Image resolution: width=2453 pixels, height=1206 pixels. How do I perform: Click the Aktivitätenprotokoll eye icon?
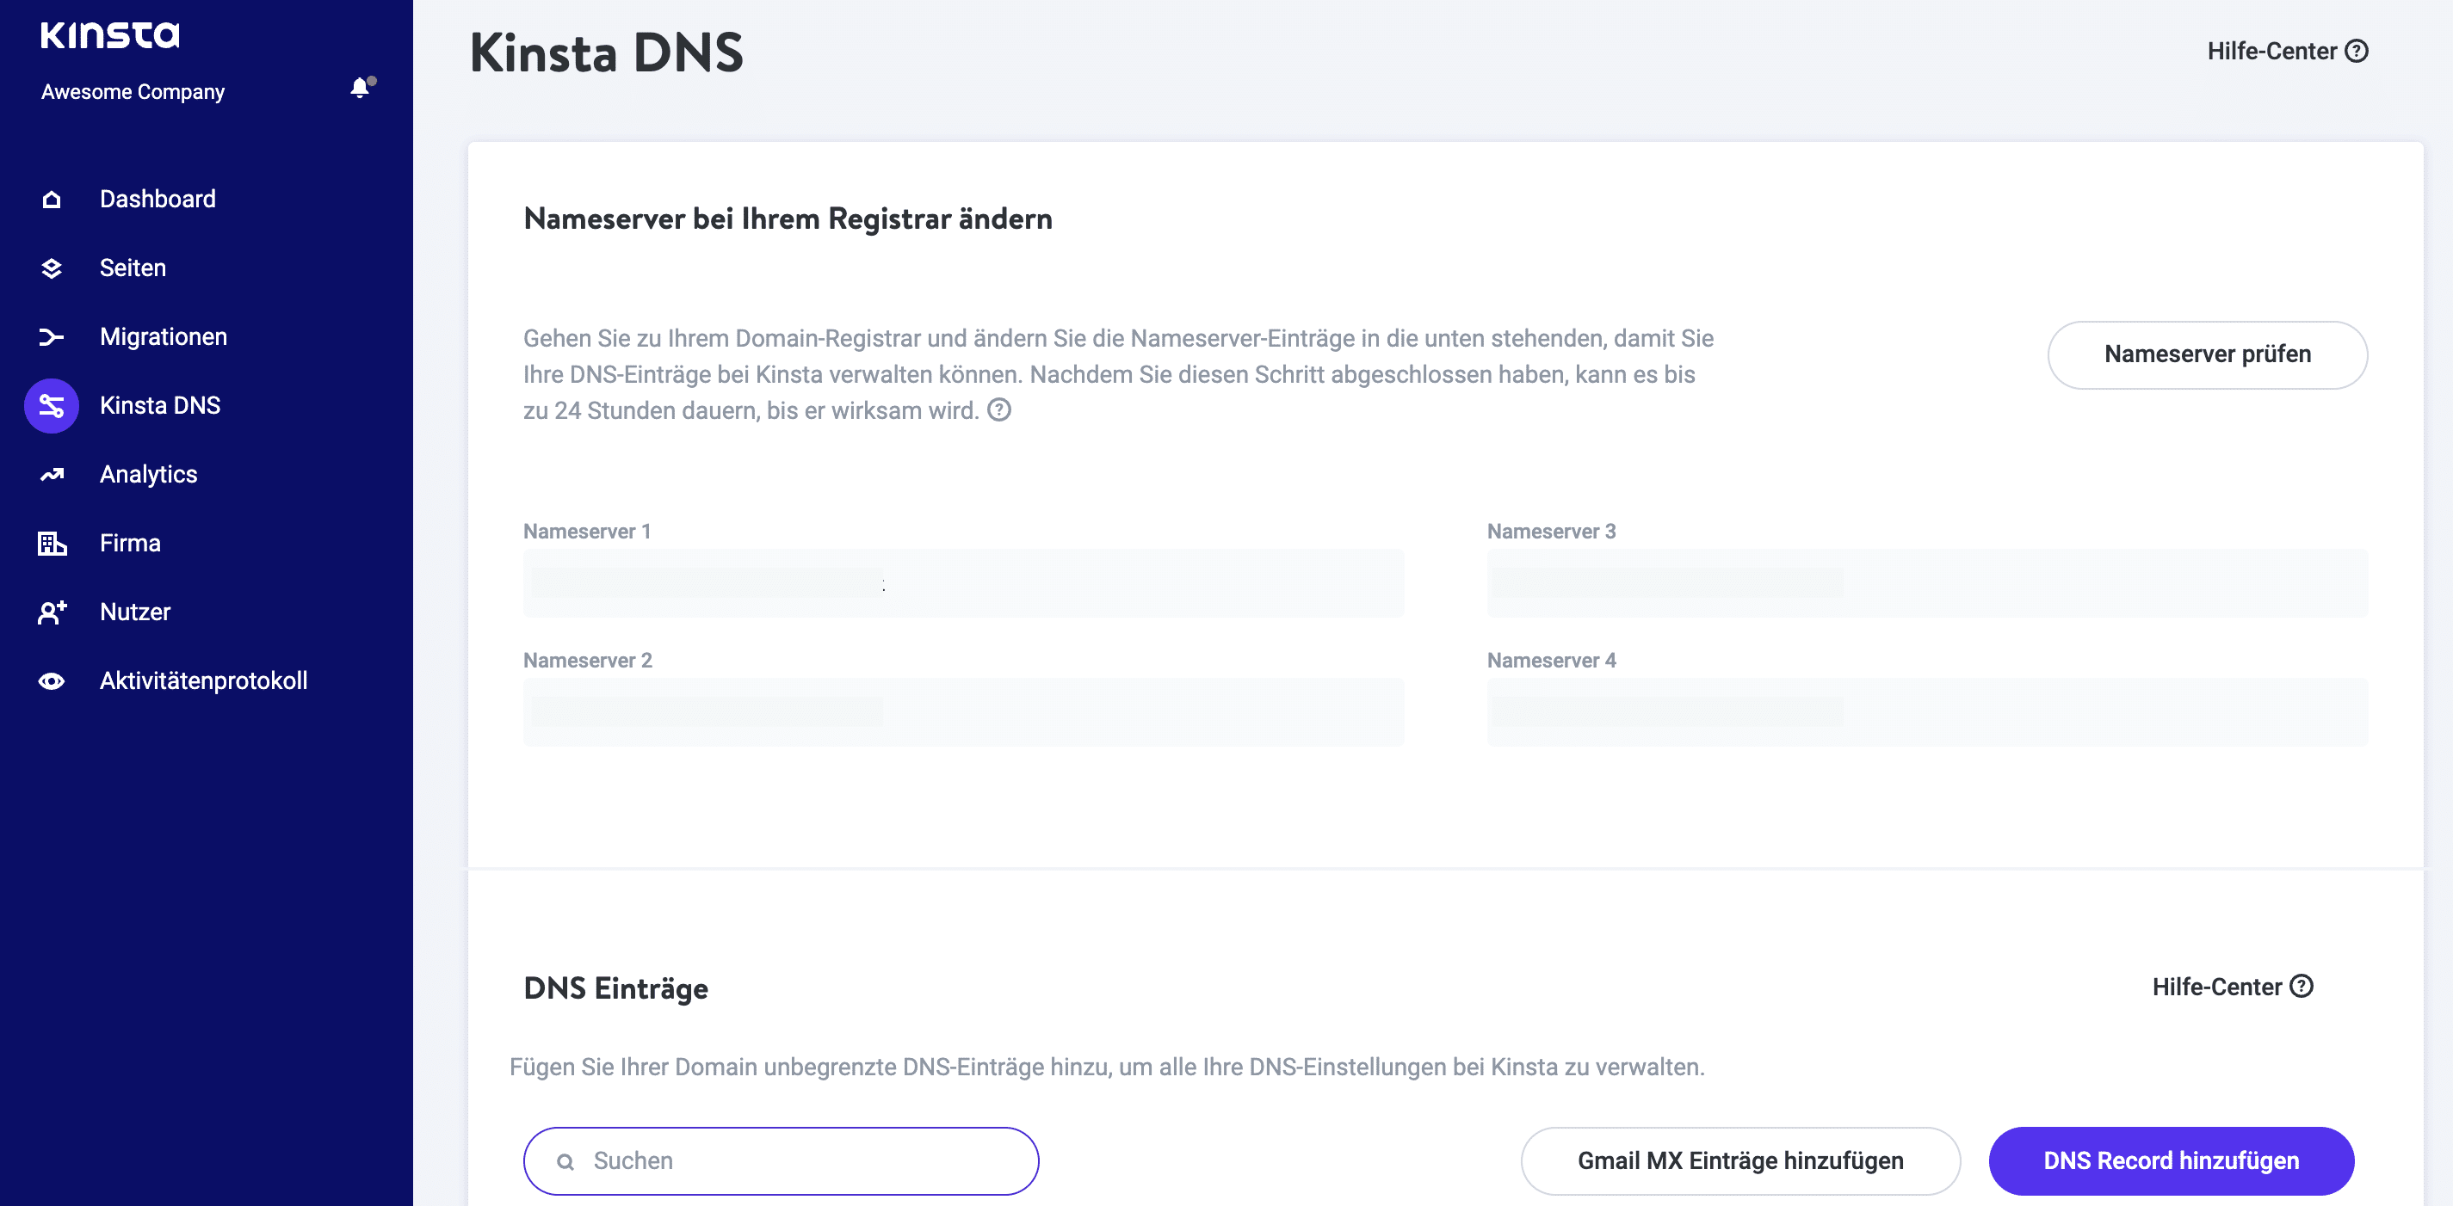point(52,680)
